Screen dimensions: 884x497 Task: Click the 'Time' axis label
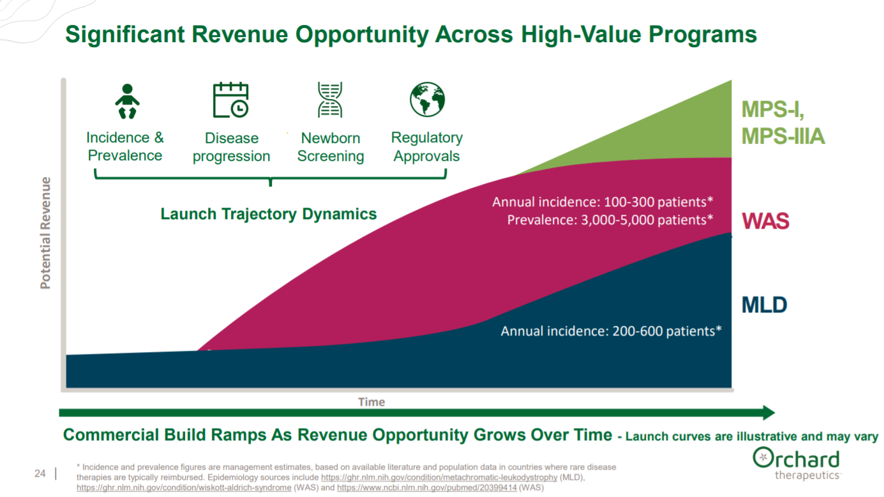pyautogui.click(x=371, y=402)
